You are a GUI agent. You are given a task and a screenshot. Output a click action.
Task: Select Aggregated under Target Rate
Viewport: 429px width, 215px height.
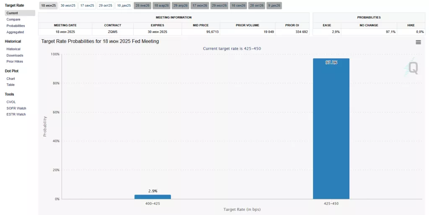(x=15, y=32)
